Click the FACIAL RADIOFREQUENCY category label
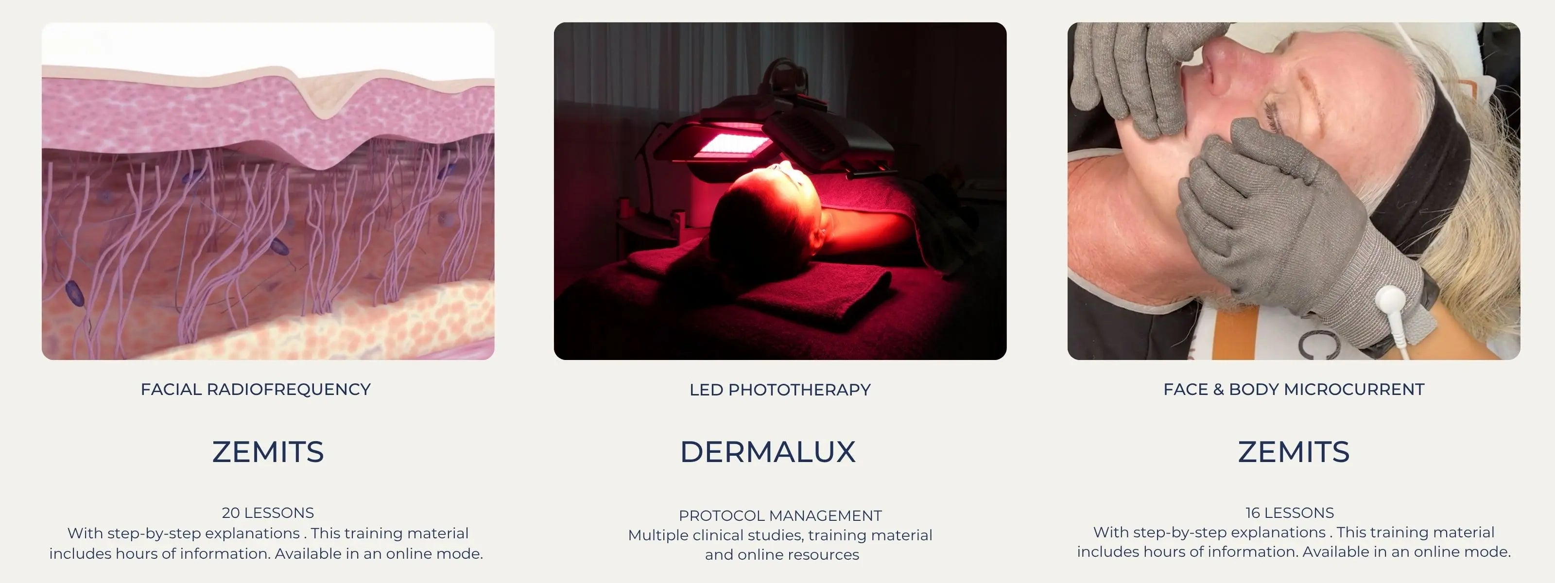Screen dimensions: 1555x583 256,389
